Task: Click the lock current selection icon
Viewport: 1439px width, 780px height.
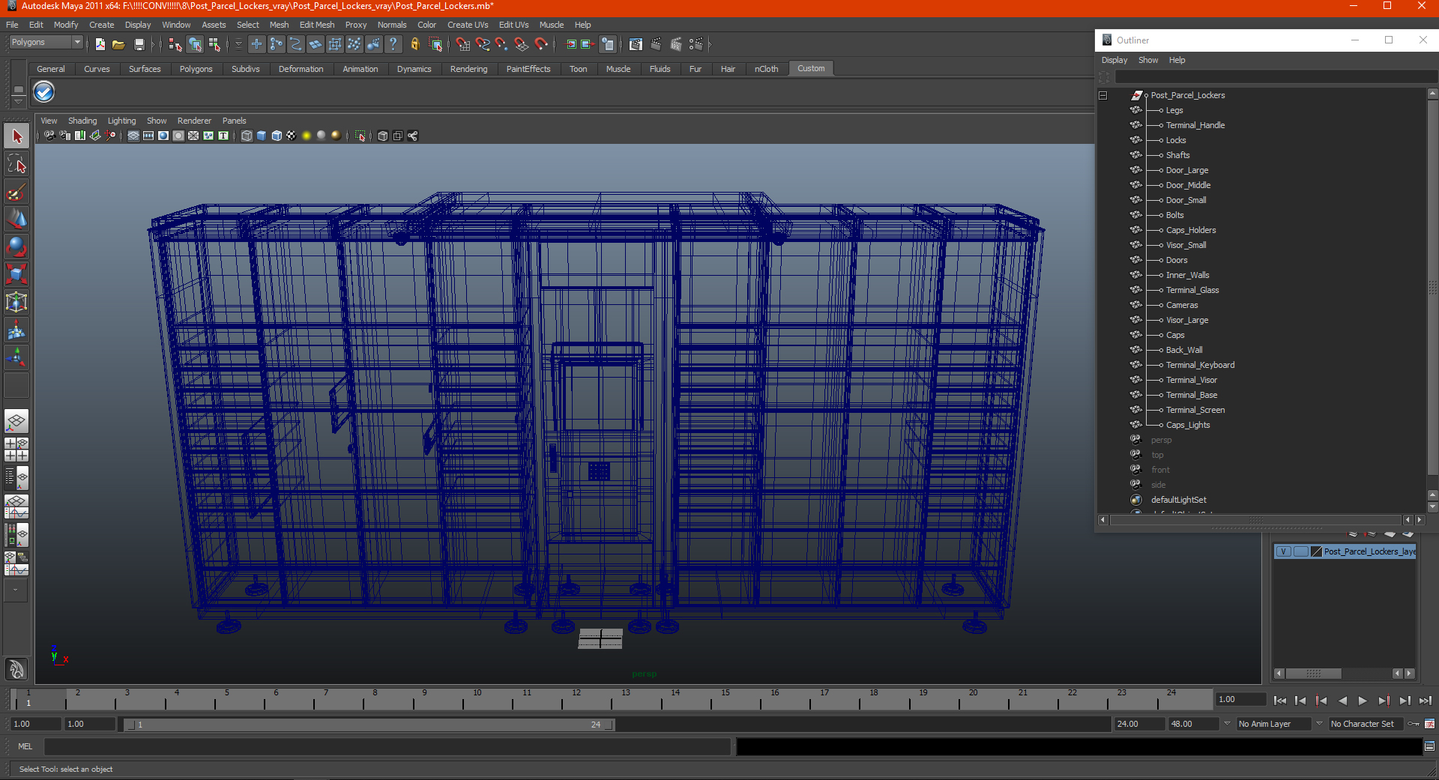Action: [x=414, y=44]
